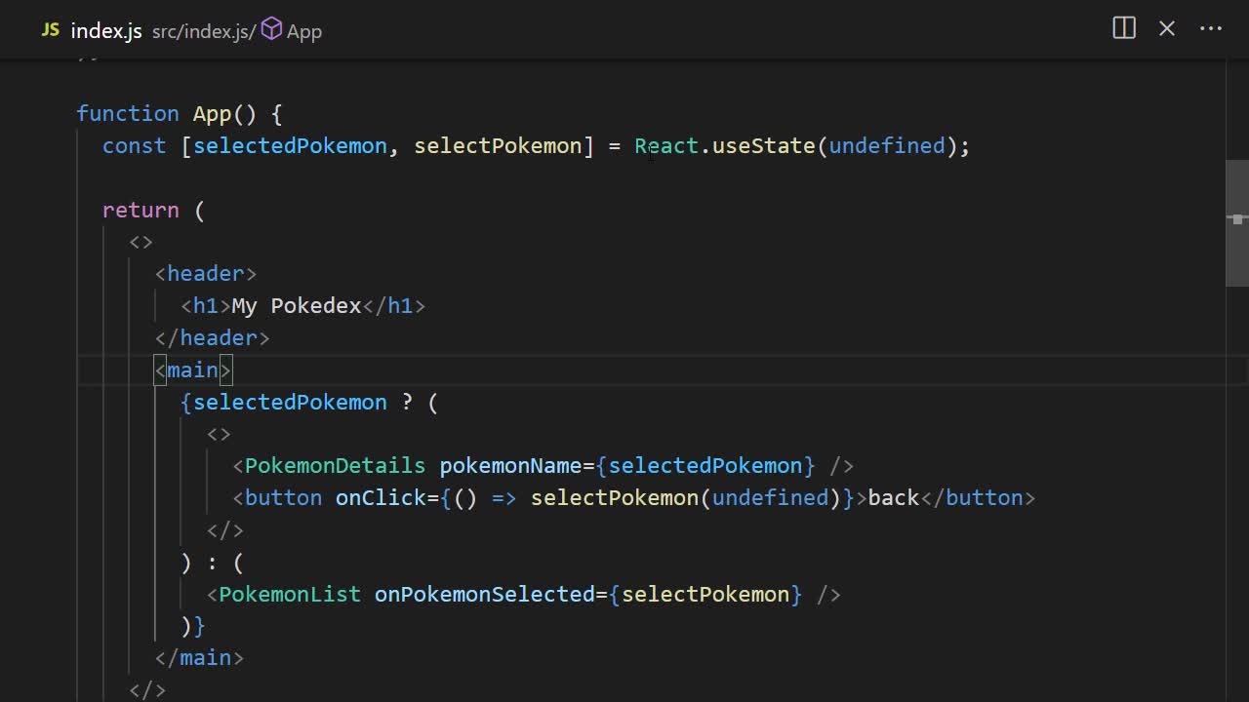Click the marker in the overview ruler
Screen dimensions: 1249x702
click(x=1237, y=219)
